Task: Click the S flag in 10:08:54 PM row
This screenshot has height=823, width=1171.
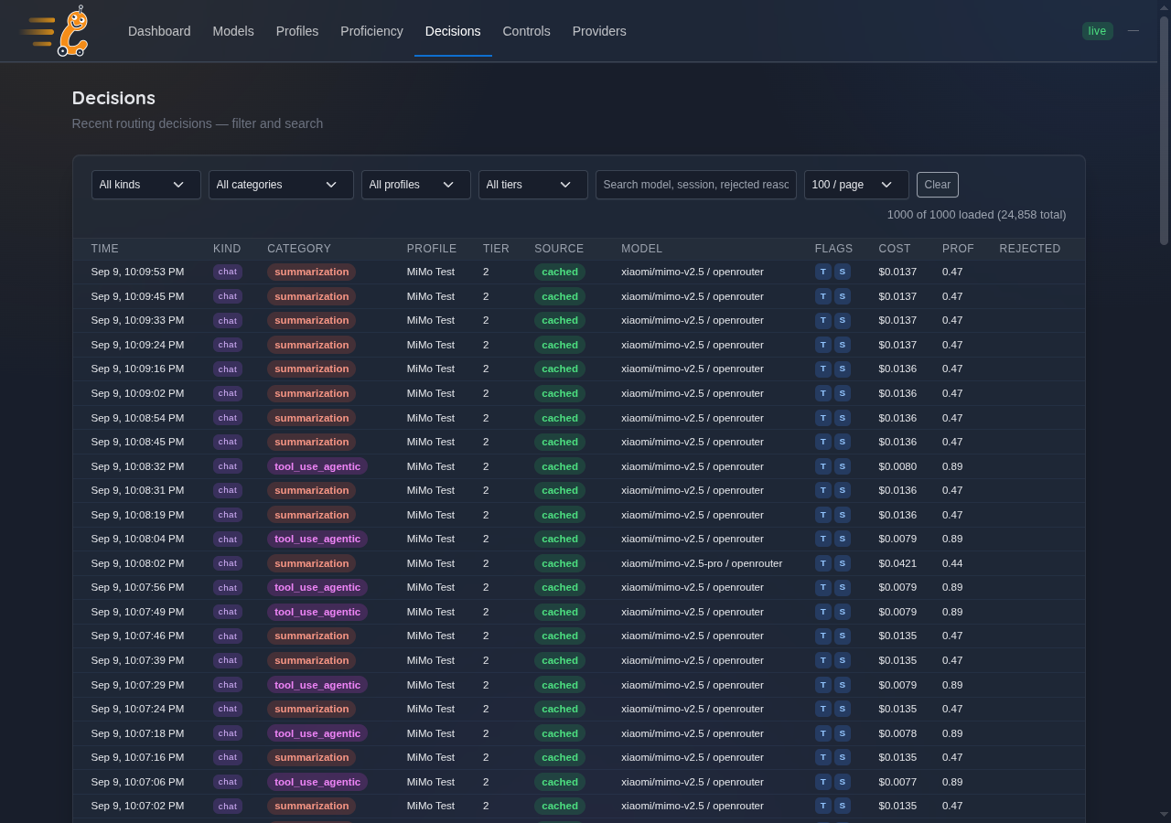Action: [843, 418]
